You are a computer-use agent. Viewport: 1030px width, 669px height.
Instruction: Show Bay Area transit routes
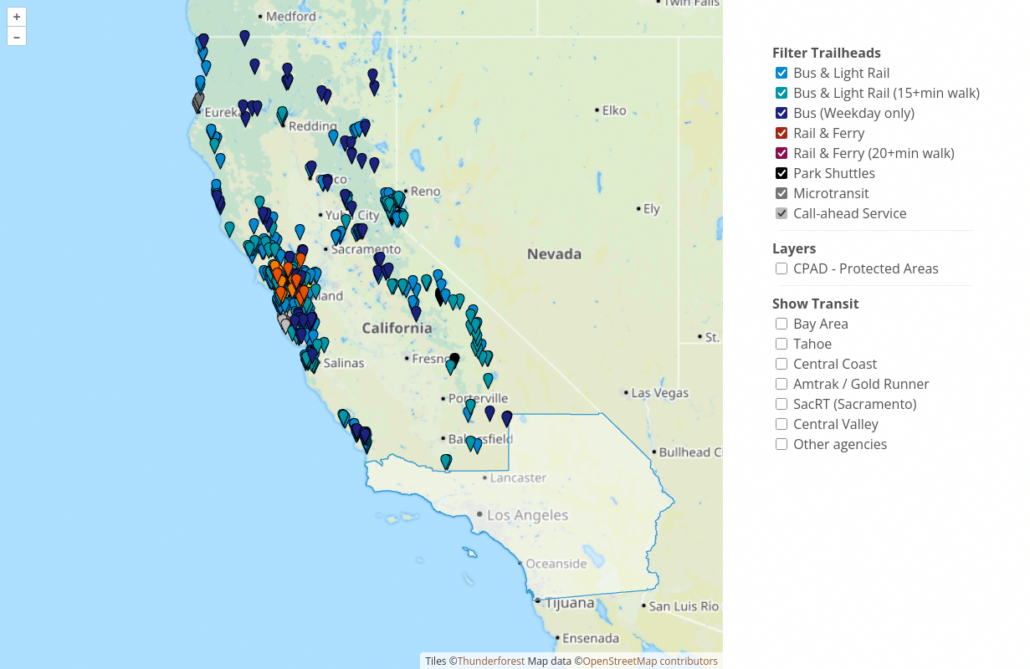tap(781, 324)
